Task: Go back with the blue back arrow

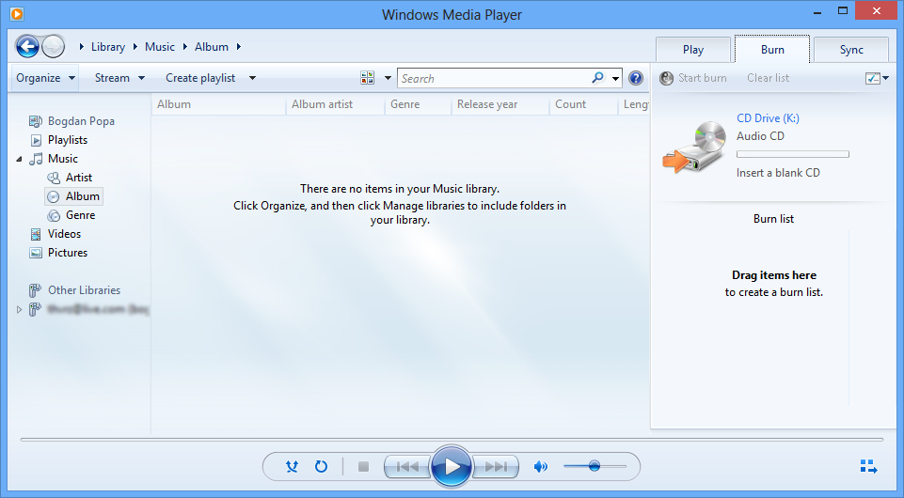Action: [27, 47]
